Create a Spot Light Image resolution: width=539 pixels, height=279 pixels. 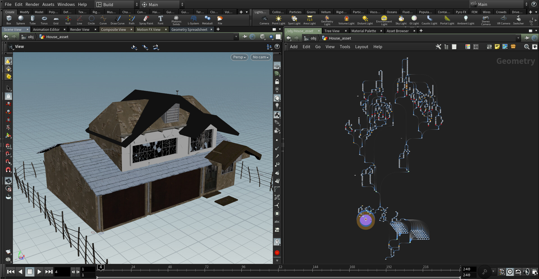(x=294, y=20)
